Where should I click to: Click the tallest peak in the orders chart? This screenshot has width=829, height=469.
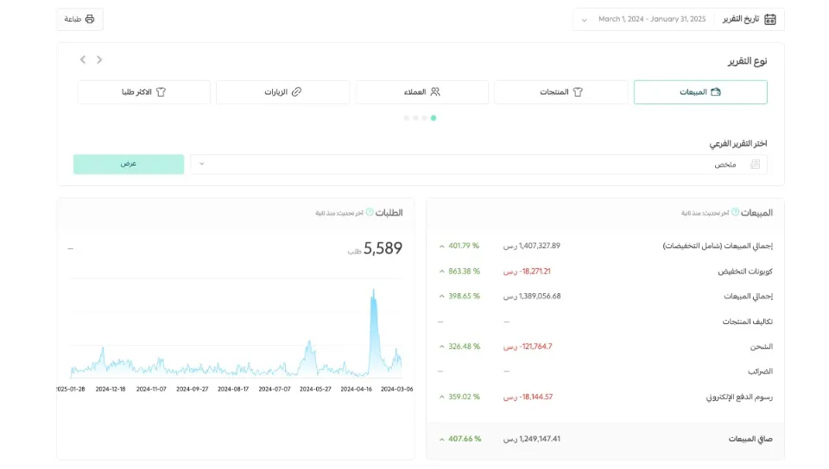(373, 291)
